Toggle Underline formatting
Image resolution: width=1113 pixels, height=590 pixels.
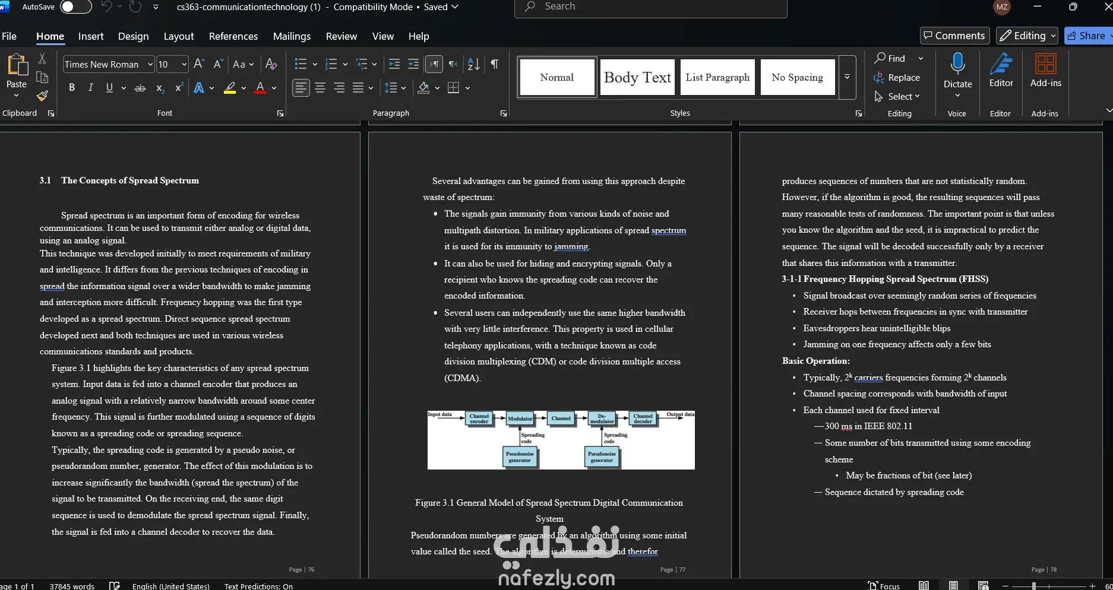click(x=109, y=88)
